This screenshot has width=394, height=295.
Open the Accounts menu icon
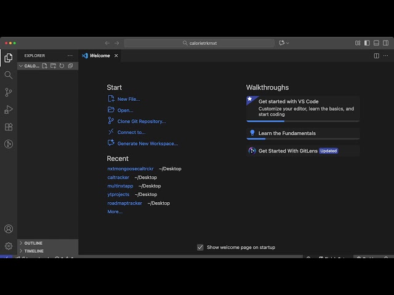click(9, 229)
